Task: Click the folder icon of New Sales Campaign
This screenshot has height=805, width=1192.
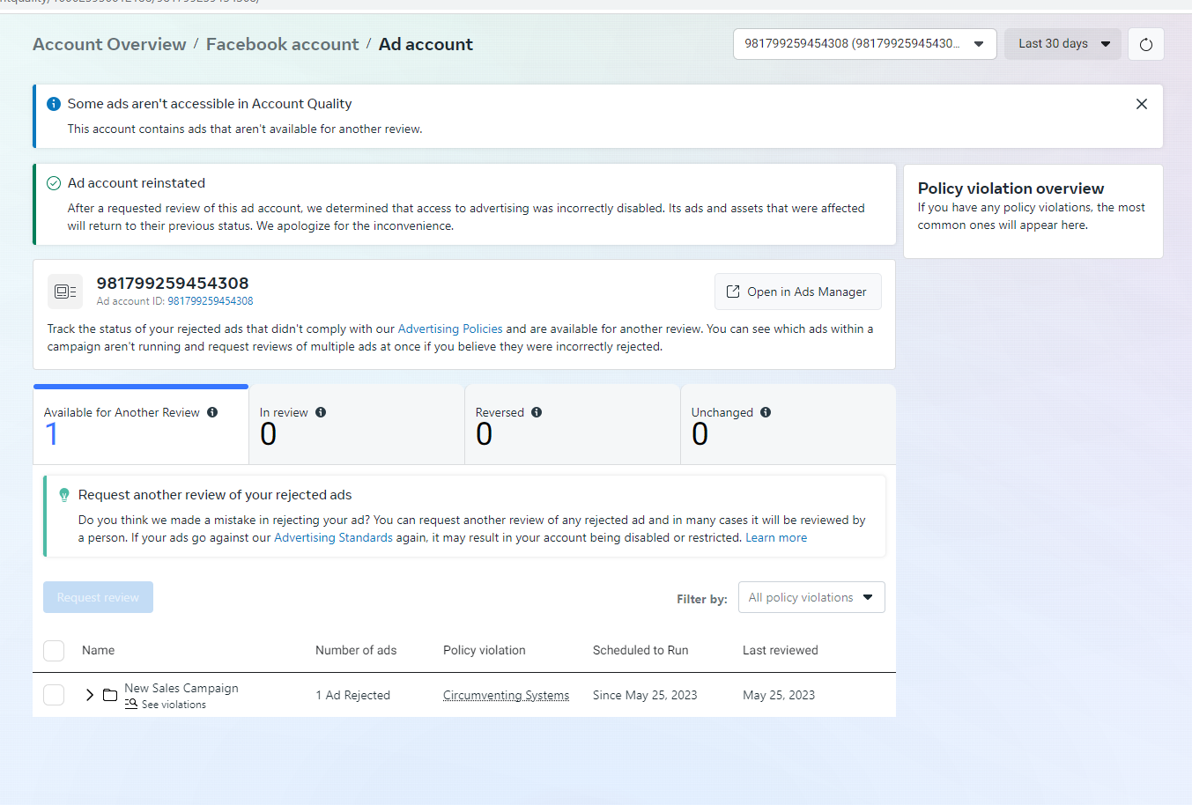Action: [x=110, y=695]
